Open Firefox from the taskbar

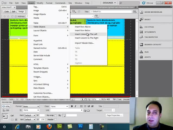tap(49, 126)
